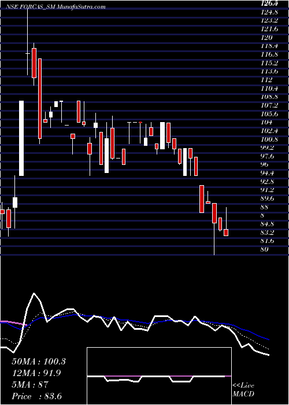The width and height of the screenshot is (289, 405).
Task: Click the 81.6 price axis label
Action: click(x=268, y=241)
